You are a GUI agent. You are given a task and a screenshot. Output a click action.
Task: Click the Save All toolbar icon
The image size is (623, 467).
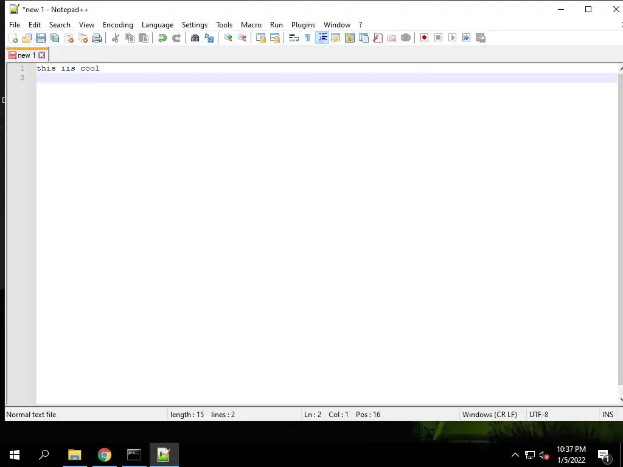tap(55, 38)
